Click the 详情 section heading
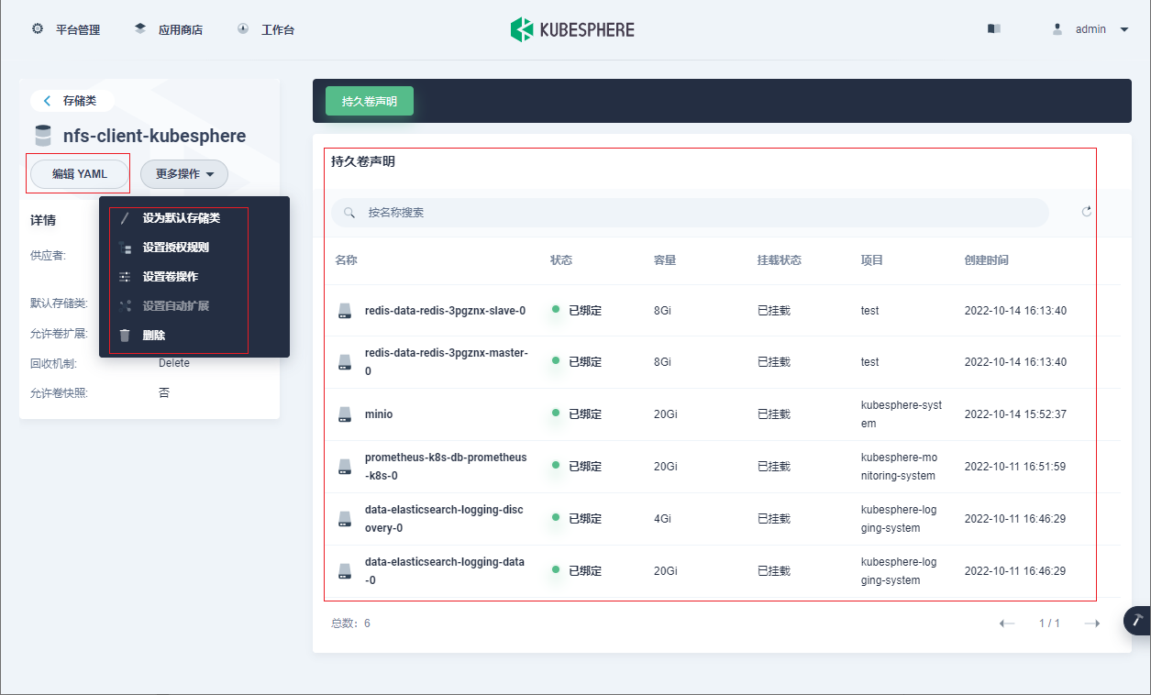The image size is (1151, 695). point(43,220)
